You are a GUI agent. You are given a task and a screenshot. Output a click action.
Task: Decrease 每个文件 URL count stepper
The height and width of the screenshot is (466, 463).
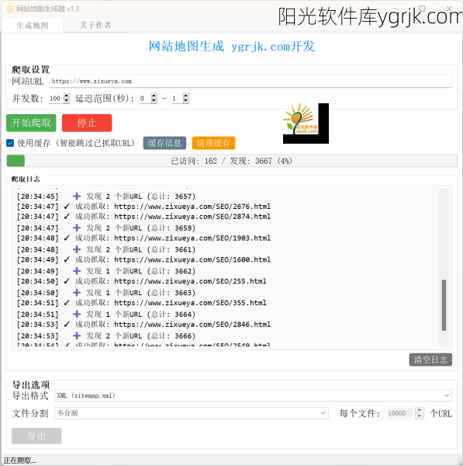[x=419, y=416]
